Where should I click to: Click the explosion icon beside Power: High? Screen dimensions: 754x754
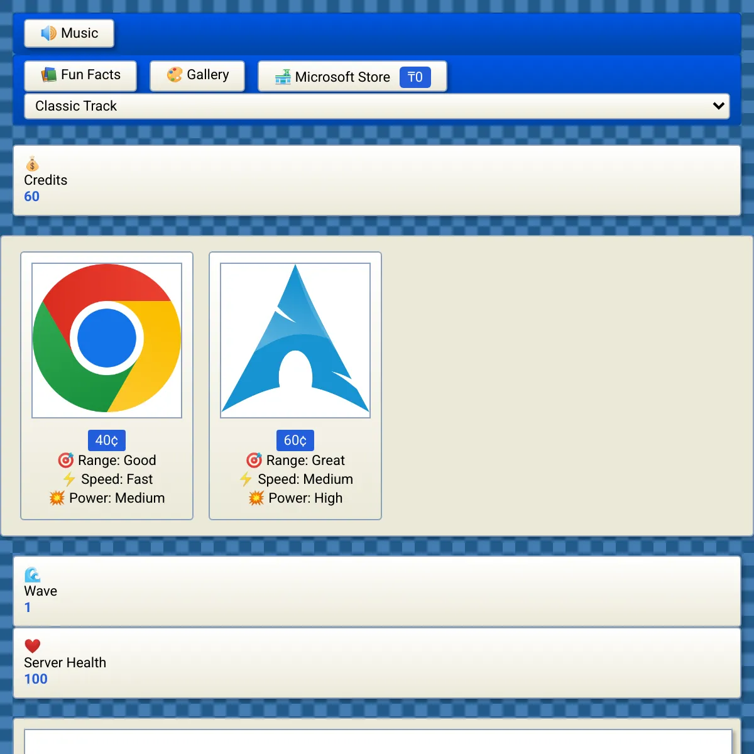[256, 498]
